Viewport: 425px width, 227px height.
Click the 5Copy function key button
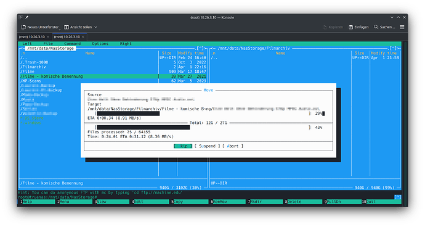(190, 202)
